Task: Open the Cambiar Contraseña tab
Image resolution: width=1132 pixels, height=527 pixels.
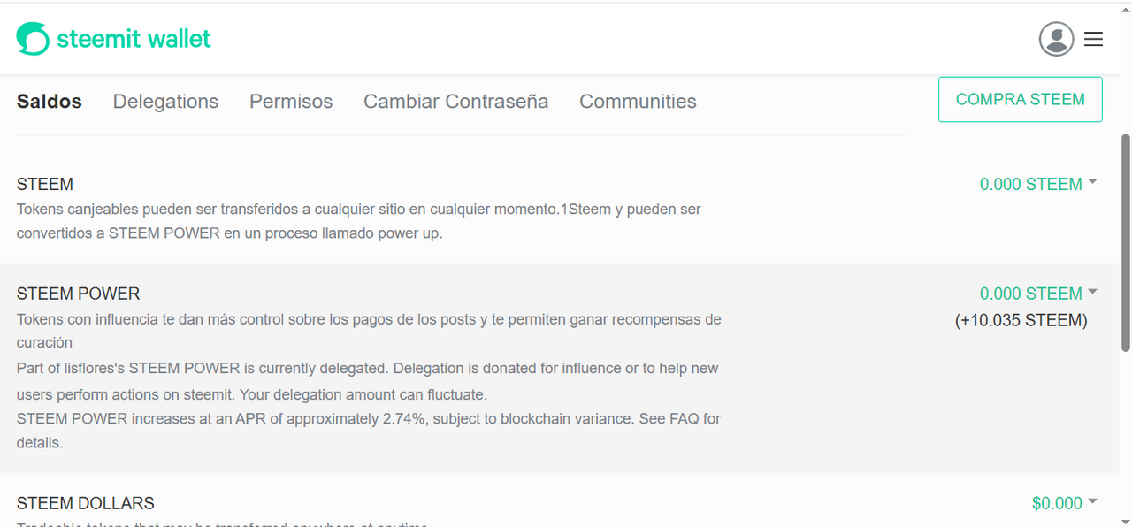Action: [456, 102]
